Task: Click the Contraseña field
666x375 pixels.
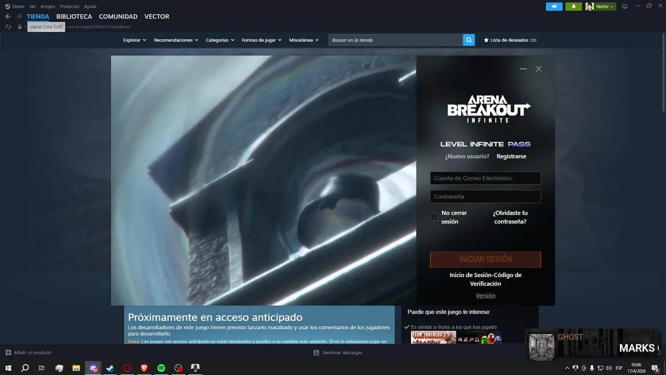Action: click(x=485, y=196)
